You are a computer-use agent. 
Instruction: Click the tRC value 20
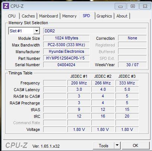[x=127, y=116]
